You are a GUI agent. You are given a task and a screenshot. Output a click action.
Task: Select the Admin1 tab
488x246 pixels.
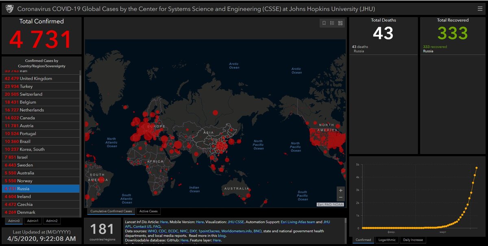33,221
